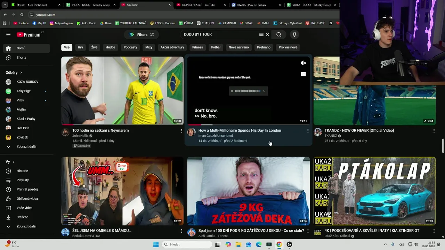
Task: Select the Nově nahráno filter chip
Action: 238,47
